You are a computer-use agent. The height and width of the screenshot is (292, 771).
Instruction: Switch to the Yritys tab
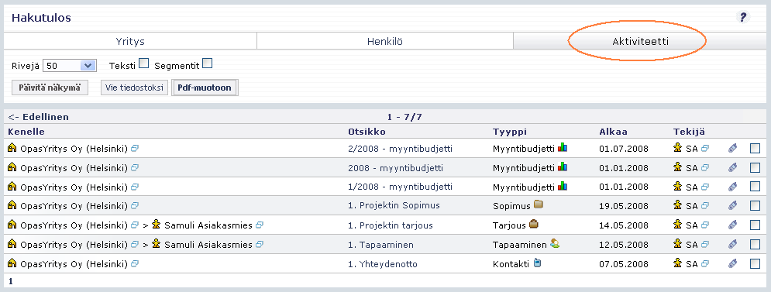click(x=130, y=41)
